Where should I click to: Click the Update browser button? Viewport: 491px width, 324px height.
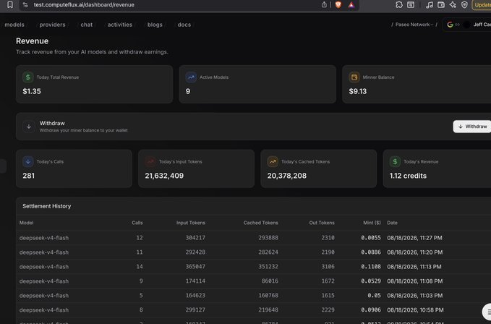coord(482,4)
